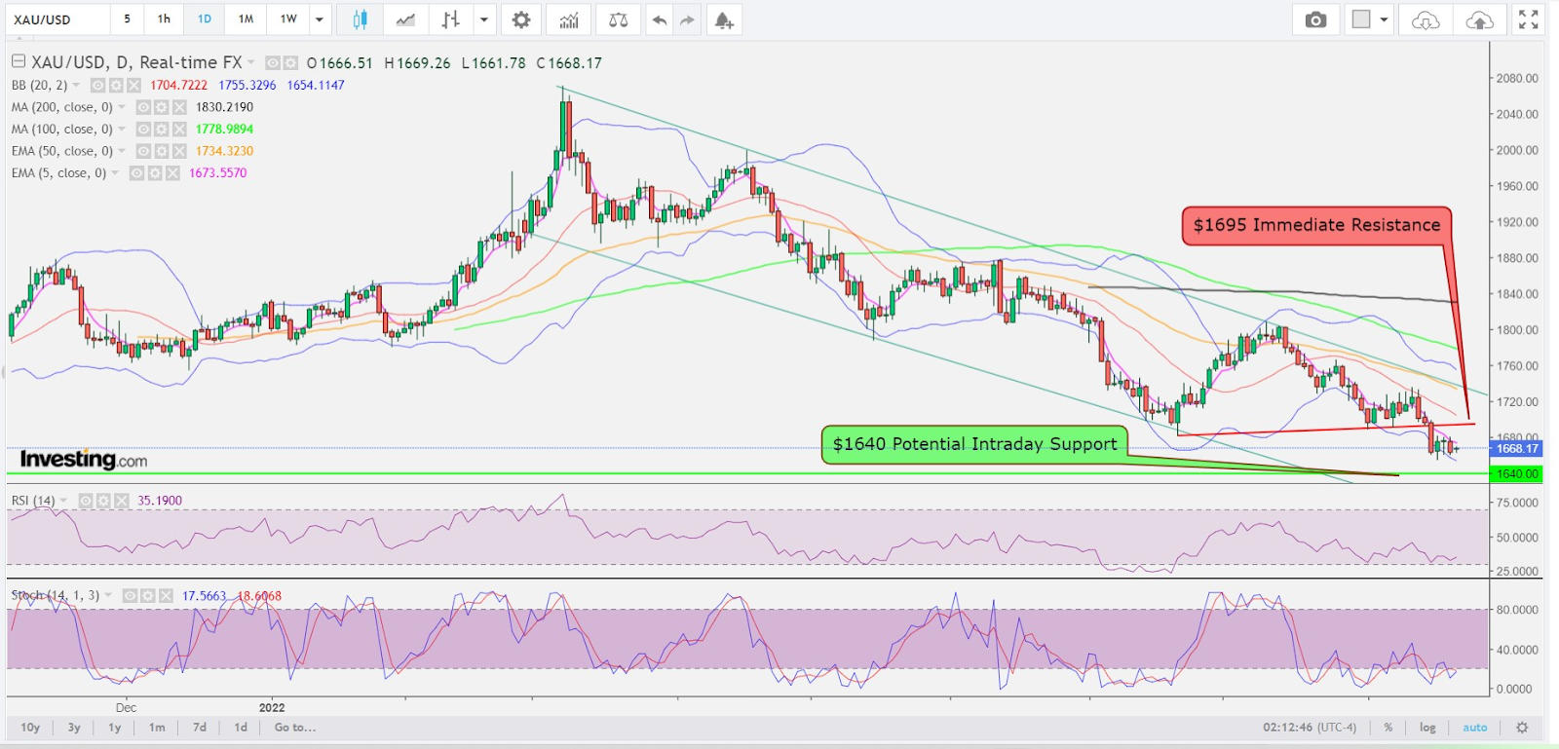This screenshot has height=749, width=1559.
Task: Save chart layout to cloud
Action: pos(1479,19)
